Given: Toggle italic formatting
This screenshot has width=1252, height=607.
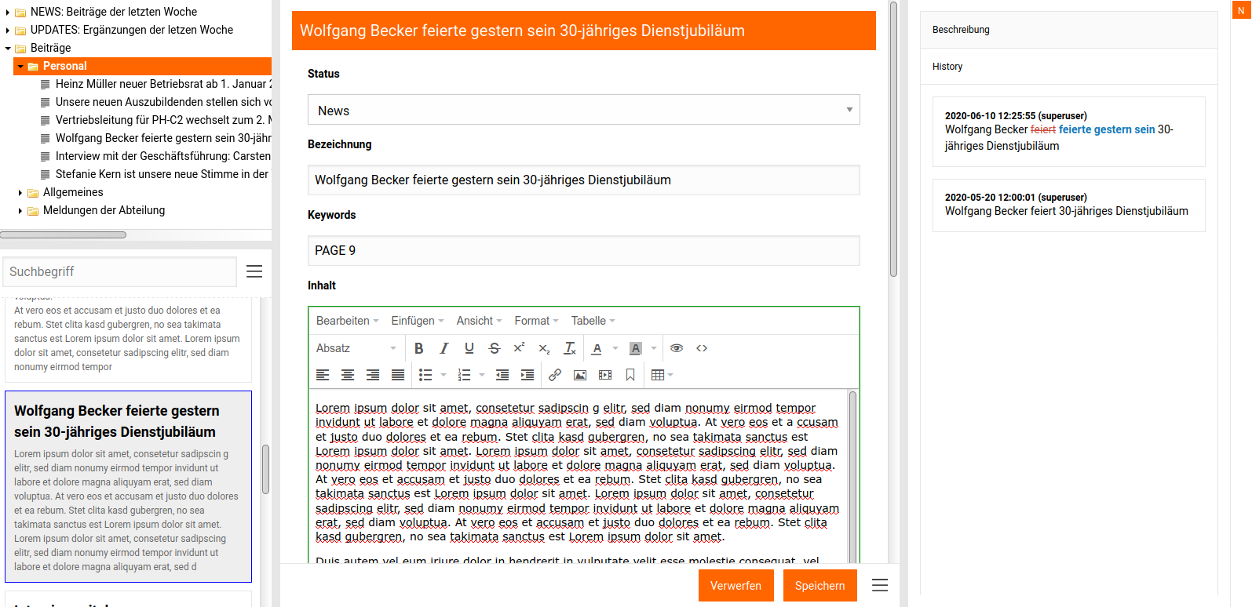Looking at the screenshot, I should [444, 348].
